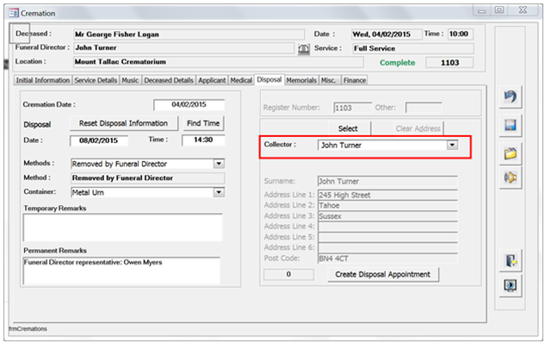This screenshot has height=343, width=545.
Task: Click Address Line 1 field
Action: [387, 195]
